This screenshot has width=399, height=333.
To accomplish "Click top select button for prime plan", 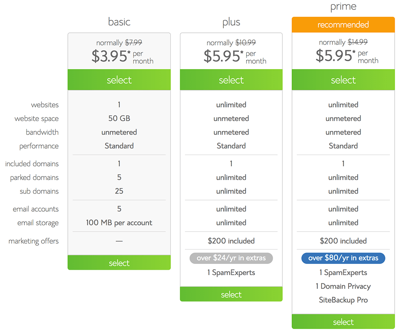I will [343, 80].
